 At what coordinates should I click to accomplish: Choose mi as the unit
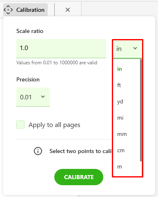click(120, 118)
